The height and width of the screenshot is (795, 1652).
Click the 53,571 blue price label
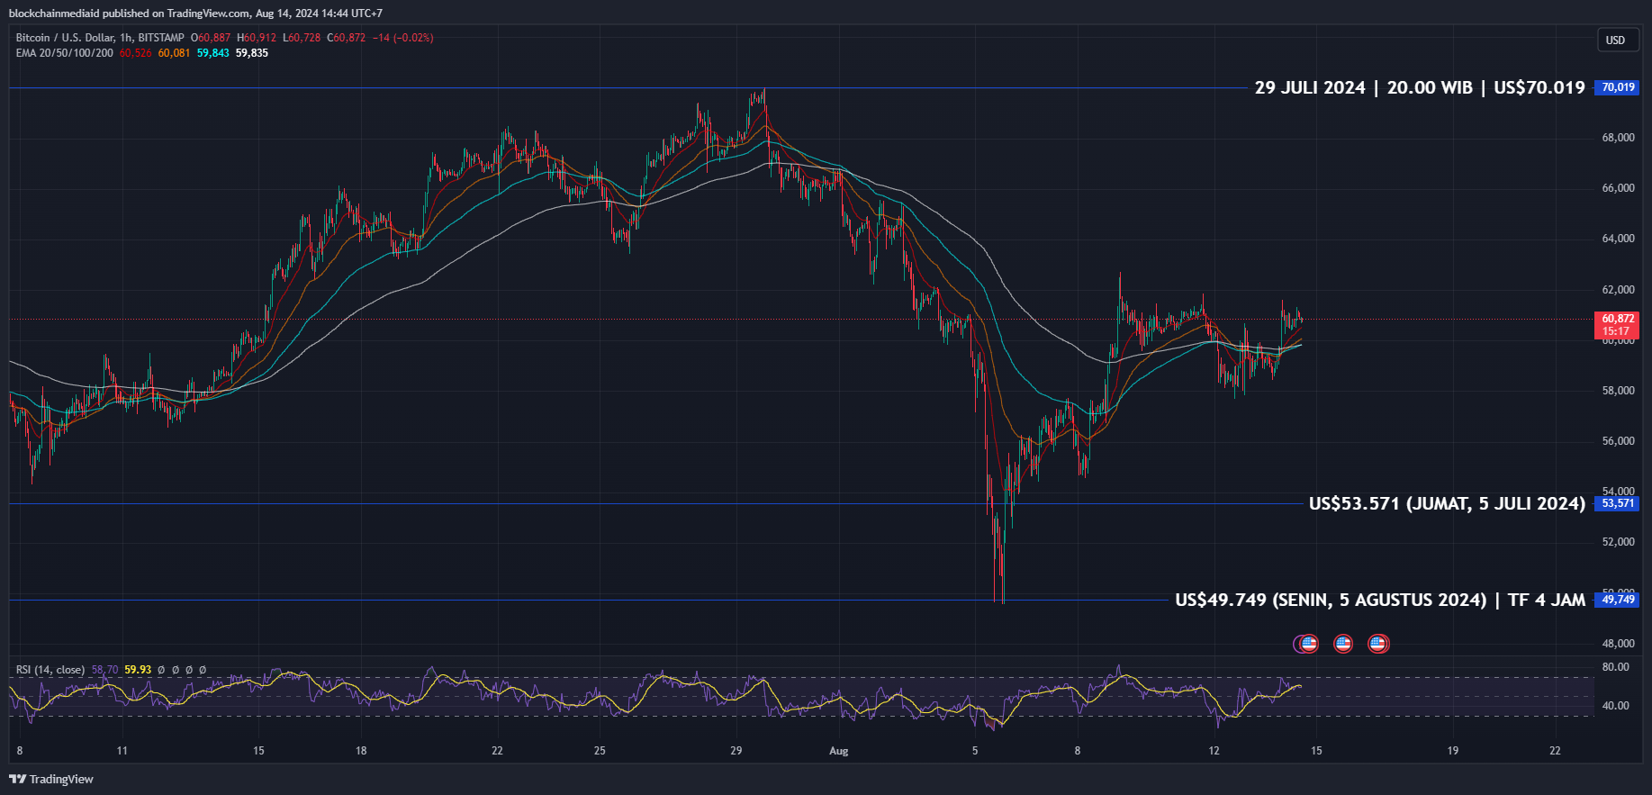pos(1617,503)
